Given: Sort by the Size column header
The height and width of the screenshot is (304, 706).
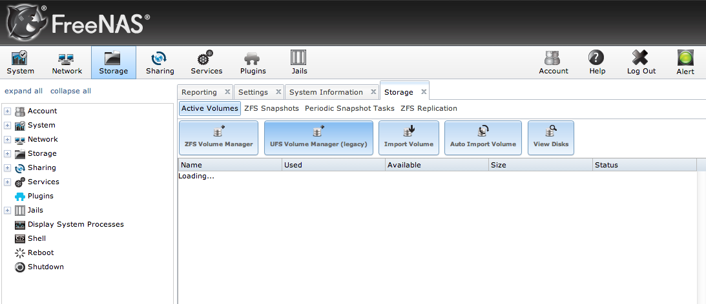Looking at the screenshot, I should click(x=541, y=165).
